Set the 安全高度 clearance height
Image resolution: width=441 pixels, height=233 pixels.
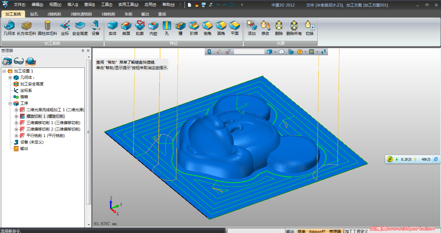[x=80, y=28]
